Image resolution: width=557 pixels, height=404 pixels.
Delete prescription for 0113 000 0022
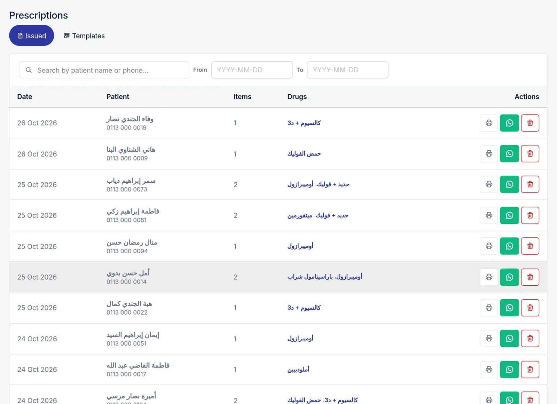(530, 308)
